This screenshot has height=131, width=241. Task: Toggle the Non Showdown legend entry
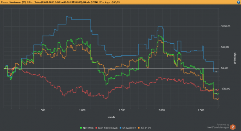106,128
